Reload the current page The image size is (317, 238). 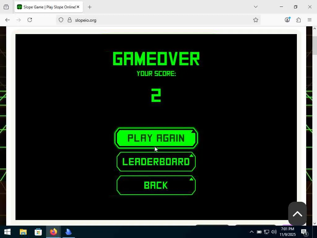30,20
